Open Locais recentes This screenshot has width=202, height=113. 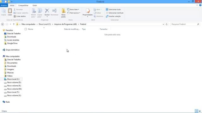[x=13, y=40]
